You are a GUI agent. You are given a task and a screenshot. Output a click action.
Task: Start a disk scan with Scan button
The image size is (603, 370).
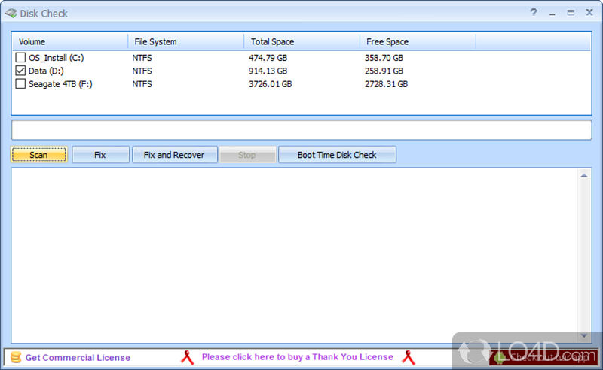click(x=39, y=155)
